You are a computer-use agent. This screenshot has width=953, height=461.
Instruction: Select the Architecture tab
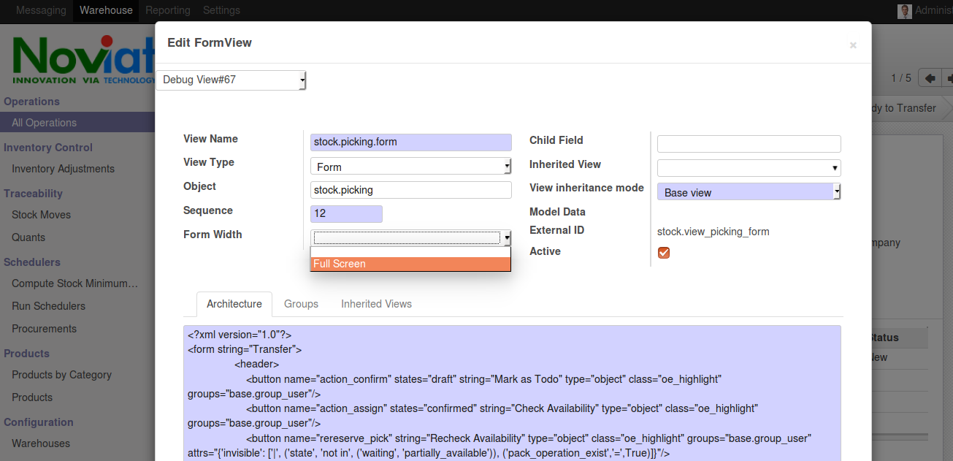(234, 304)
